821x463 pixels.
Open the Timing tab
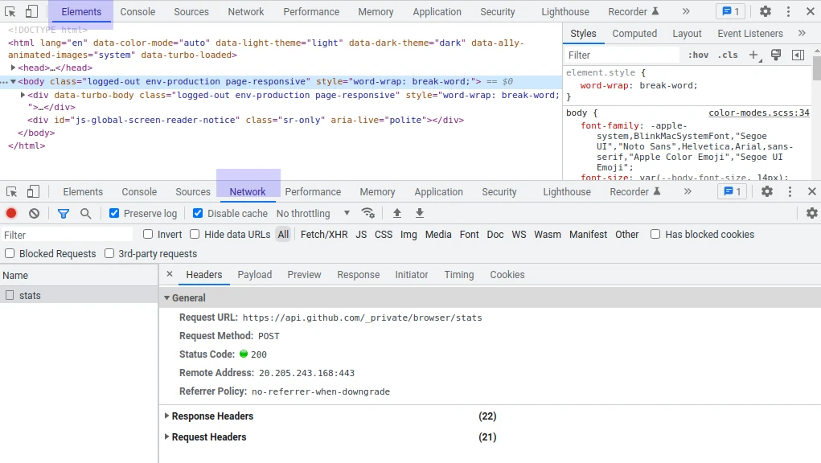458,275
